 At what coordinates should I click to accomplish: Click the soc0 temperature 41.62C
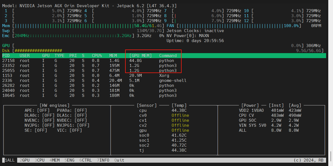tap(179, 135)
